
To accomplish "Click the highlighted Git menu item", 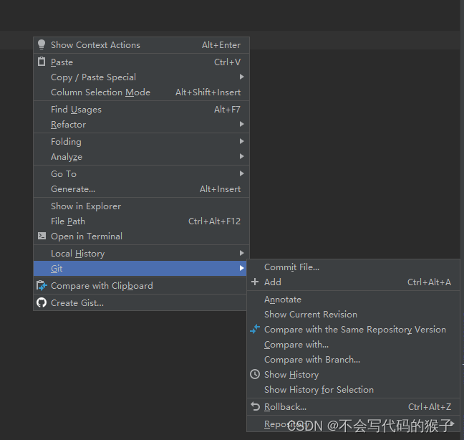I will (140, 269).
